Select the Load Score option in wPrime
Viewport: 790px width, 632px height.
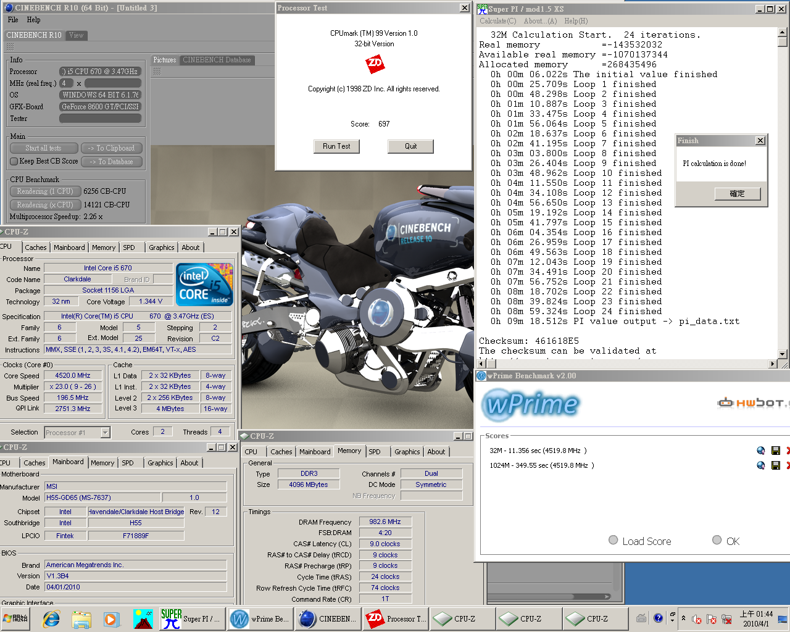coord(613,540)
